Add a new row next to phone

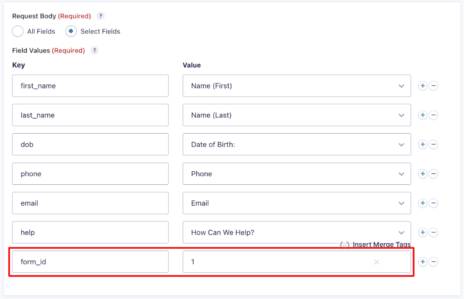[422, 174]
